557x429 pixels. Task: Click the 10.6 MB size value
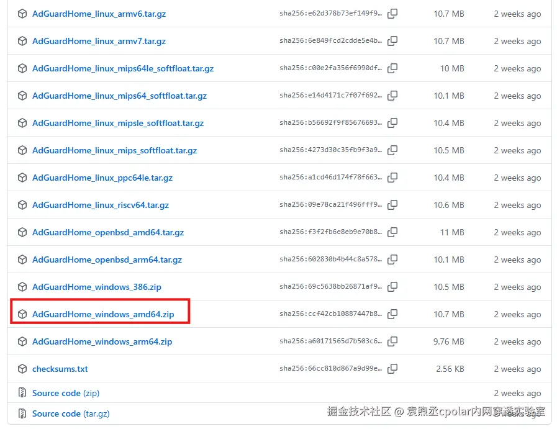(449, 205)
